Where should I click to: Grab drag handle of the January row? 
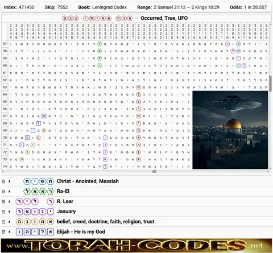click(3, 211)
